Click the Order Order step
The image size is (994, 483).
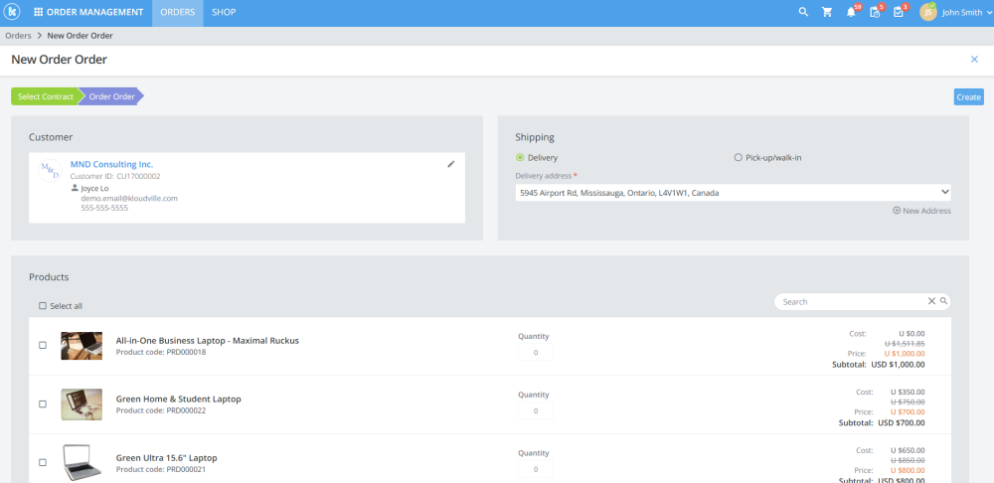[x=111, y=97]
